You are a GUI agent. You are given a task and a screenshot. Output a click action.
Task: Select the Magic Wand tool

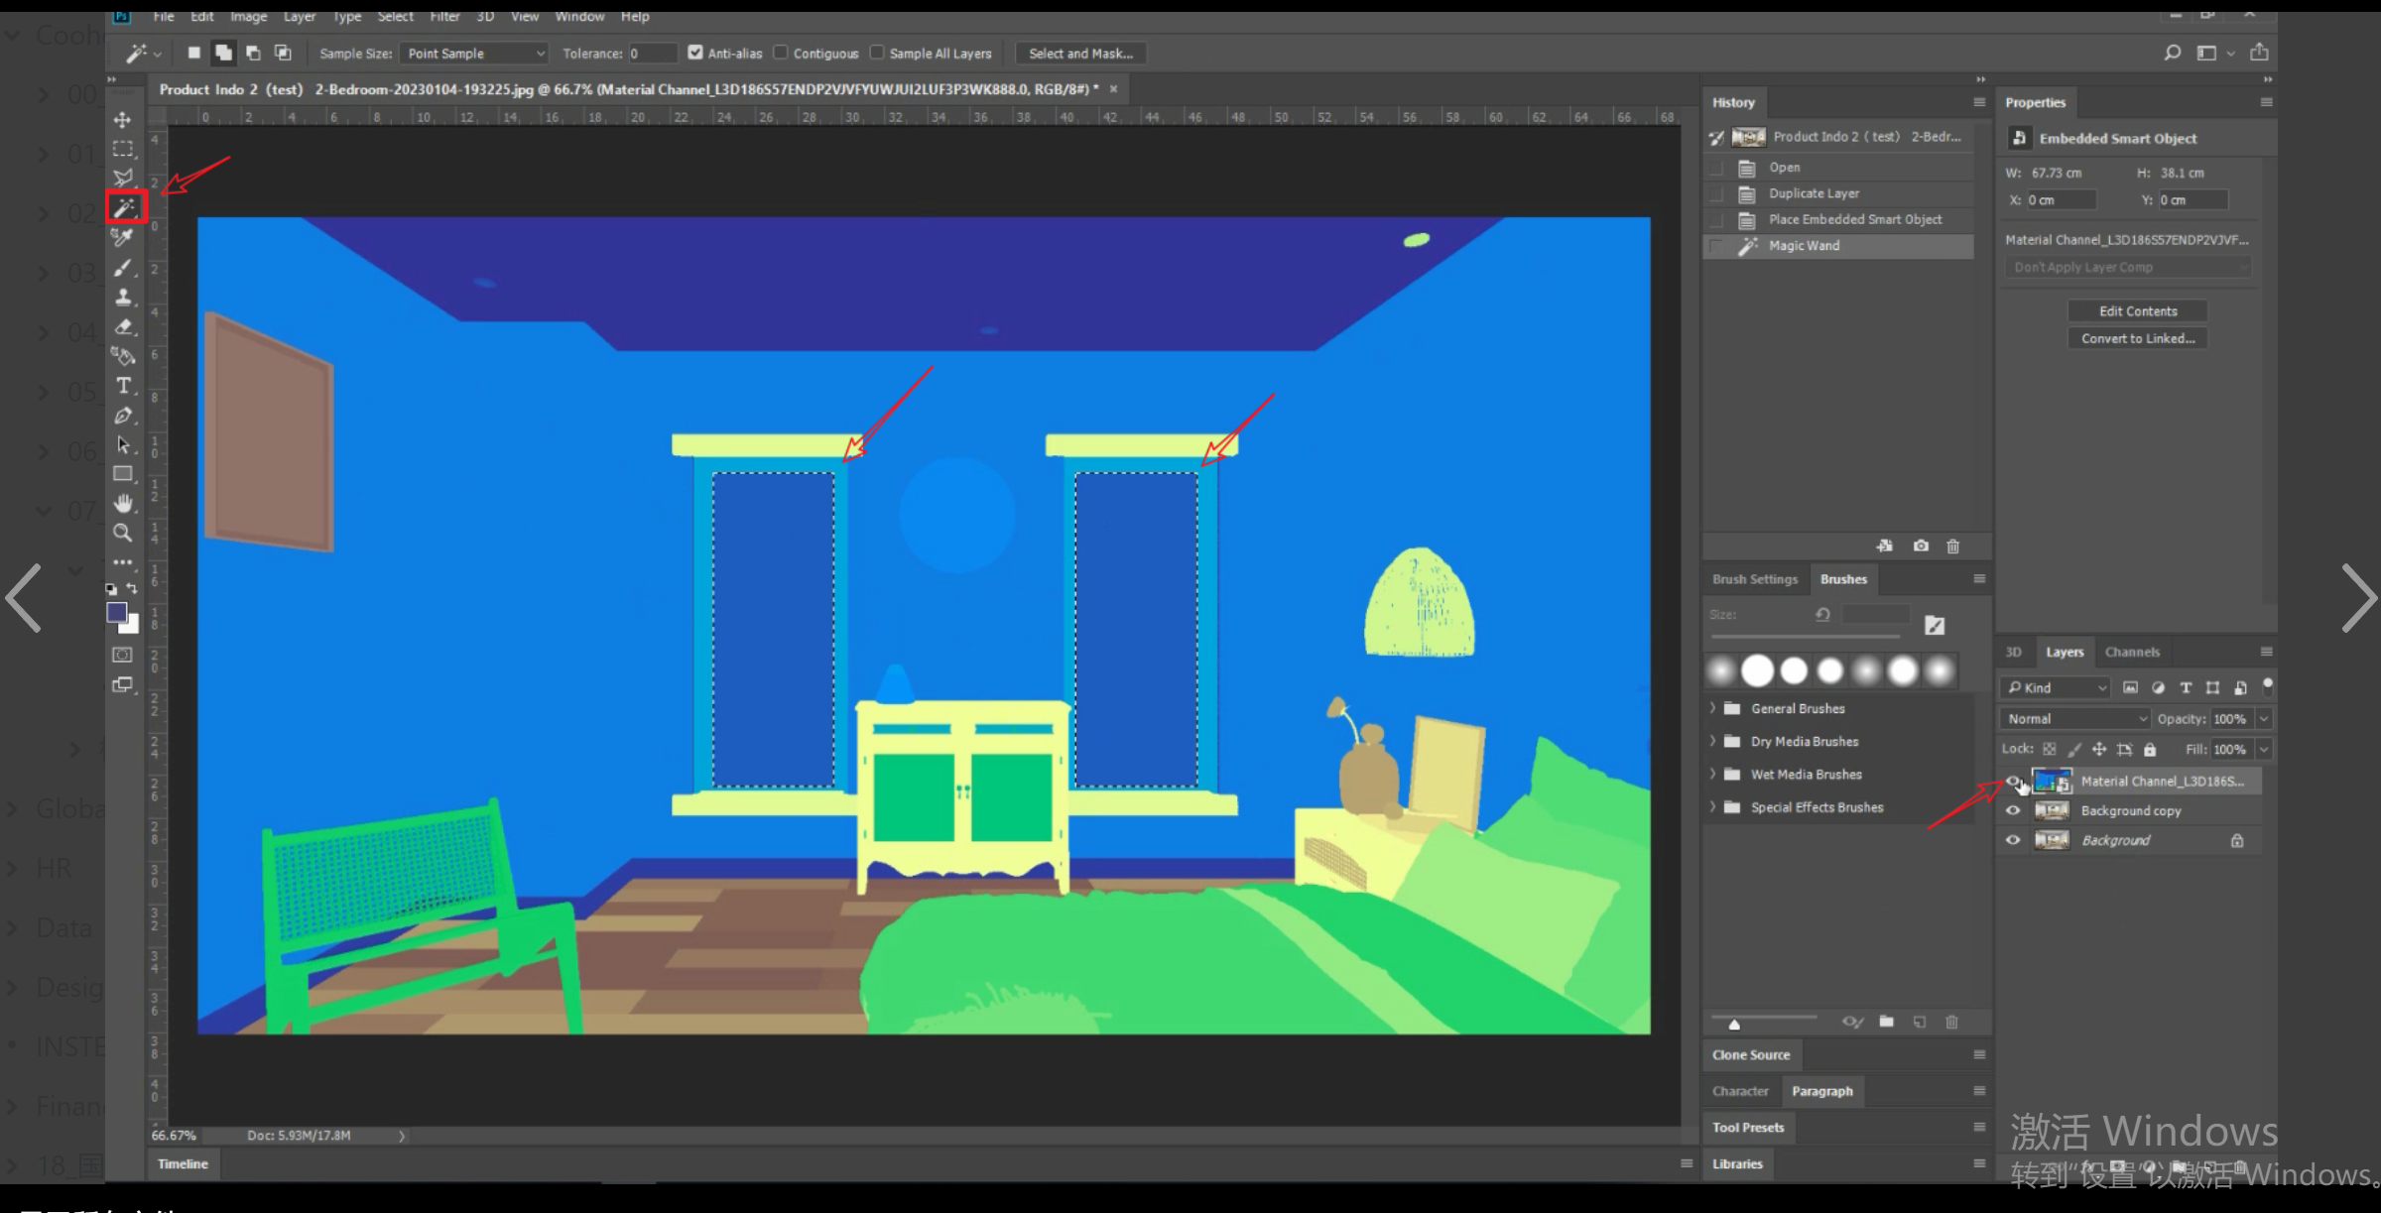[124, 207]
